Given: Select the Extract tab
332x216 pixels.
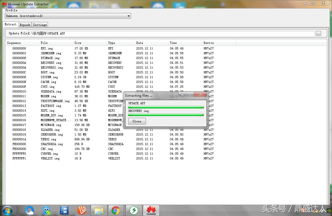Looking at the screenshot, I should click(11, 24).
